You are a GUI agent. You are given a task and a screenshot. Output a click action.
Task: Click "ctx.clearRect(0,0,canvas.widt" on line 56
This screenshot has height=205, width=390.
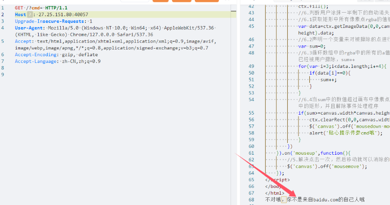click(x=349, y=120)
